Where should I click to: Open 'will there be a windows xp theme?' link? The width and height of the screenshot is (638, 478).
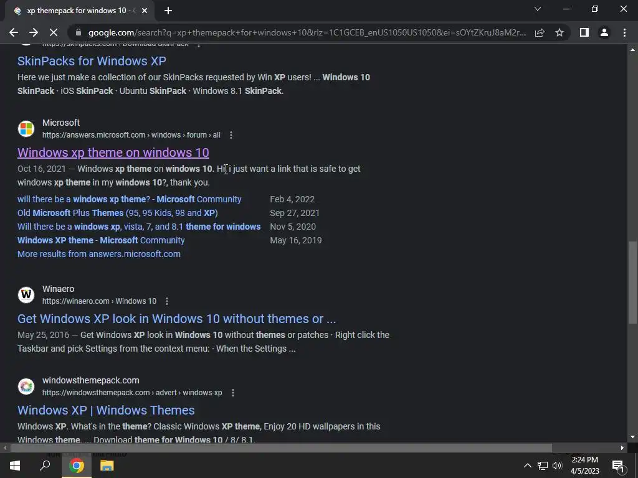pyautogui.click(x=130, y=199)
